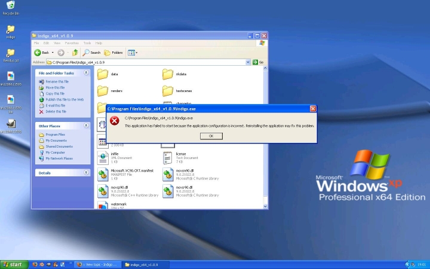
Task: Click Rename this file link
Action: point(57,81)
